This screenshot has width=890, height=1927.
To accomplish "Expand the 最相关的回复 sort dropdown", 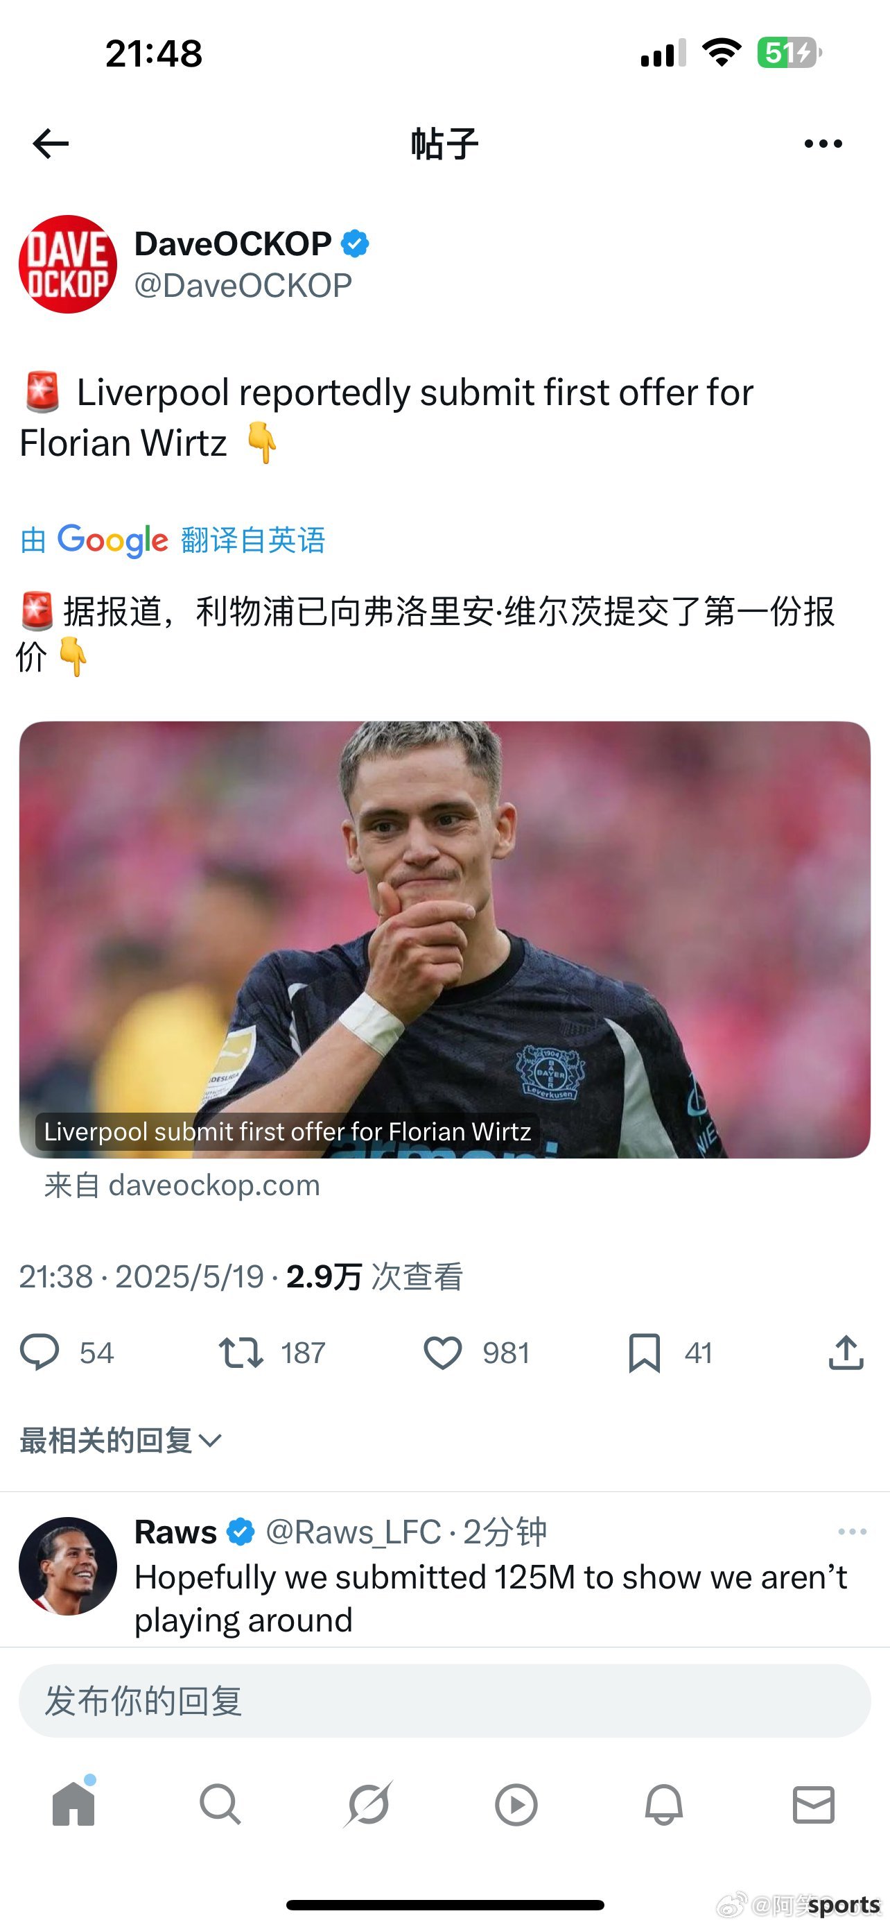I will point(121,1440).
